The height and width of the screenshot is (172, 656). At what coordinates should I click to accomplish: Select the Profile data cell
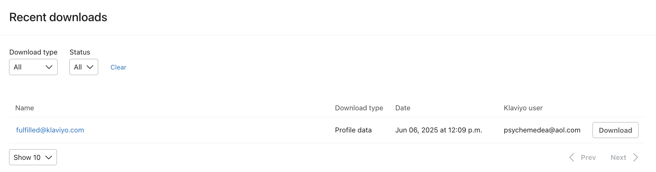click(353, 130)
